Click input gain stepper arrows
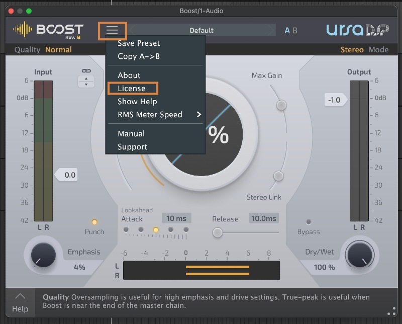Viewport: 402px width, 324px height. (x=86, y=82)
